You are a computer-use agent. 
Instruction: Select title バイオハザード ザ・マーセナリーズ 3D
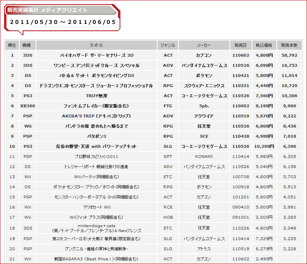[x=97, y=55]
